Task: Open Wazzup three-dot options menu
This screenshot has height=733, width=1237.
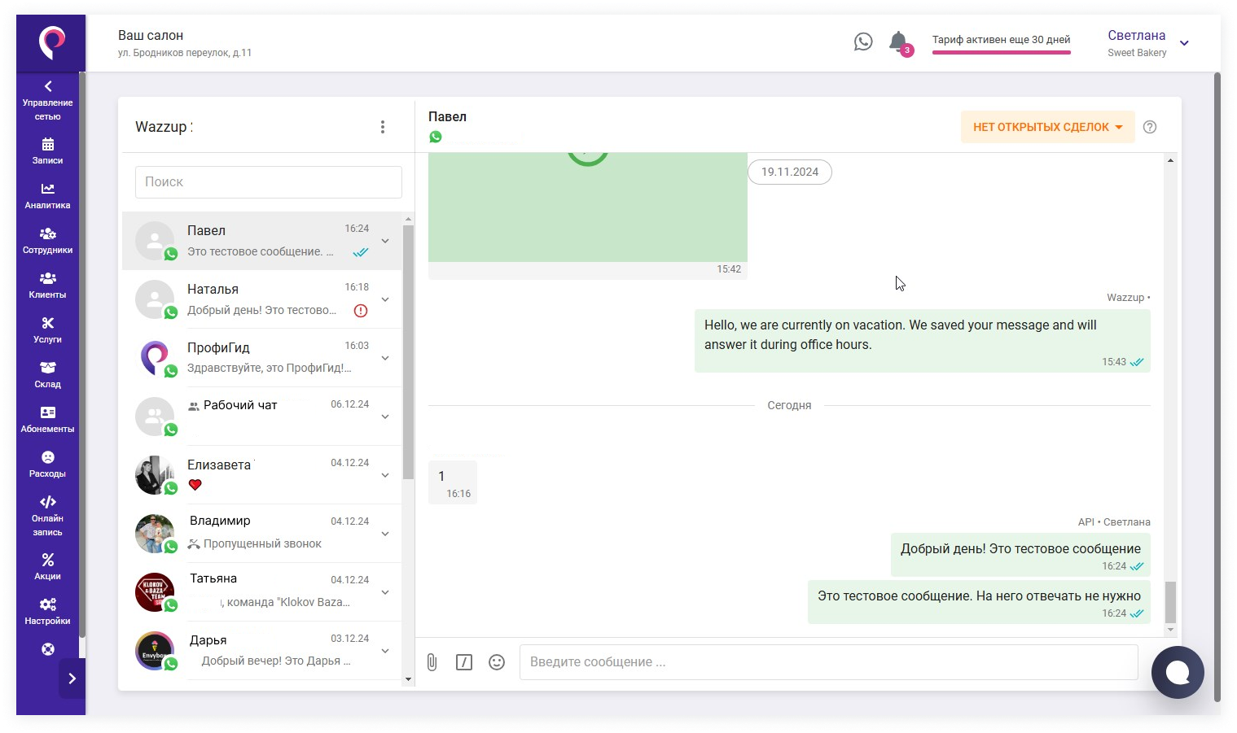Action: coord(383,127)
